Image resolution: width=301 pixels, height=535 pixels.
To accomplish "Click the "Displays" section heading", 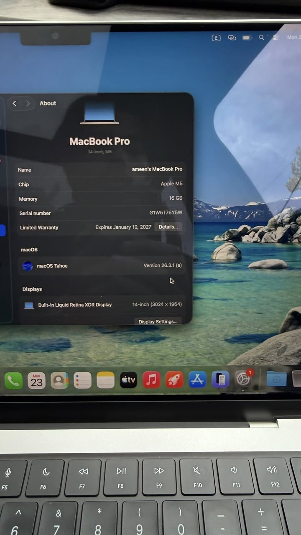I will point(32,289).
